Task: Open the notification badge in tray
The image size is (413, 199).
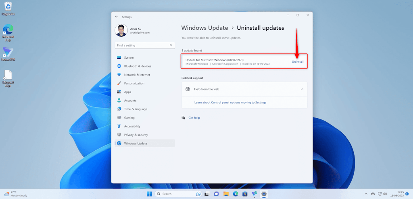Action: 407,194
